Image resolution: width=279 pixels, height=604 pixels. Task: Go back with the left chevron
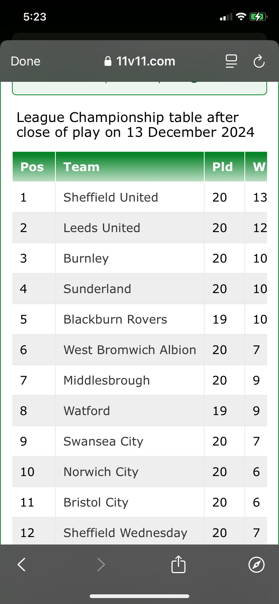tap(22, 565)
